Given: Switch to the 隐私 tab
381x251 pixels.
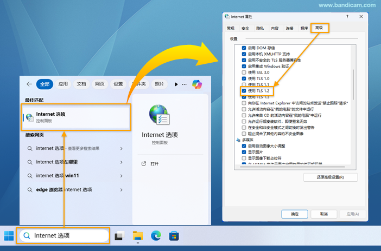Looking at the screenshot, I should coord(260,28).
